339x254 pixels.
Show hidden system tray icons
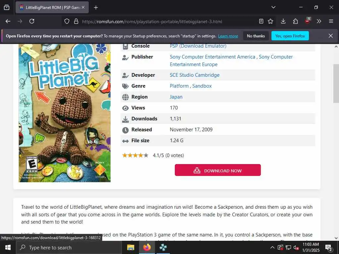tap(272, 247)
